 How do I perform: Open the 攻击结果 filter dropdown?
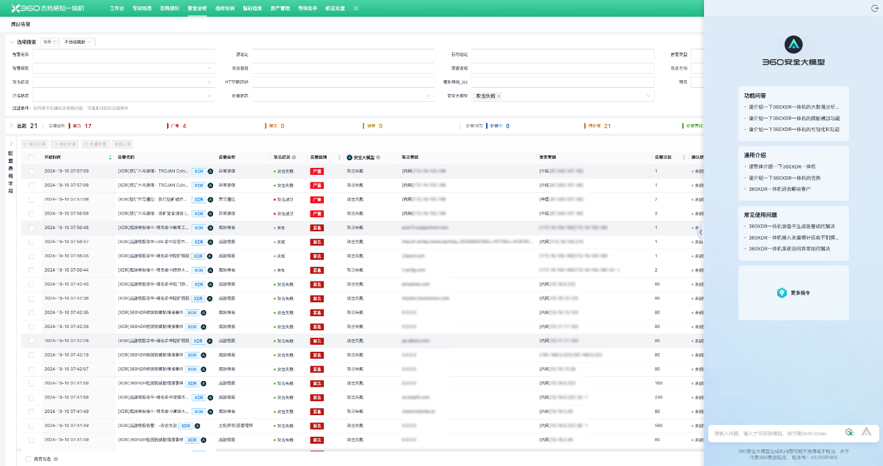click(123, 82)
